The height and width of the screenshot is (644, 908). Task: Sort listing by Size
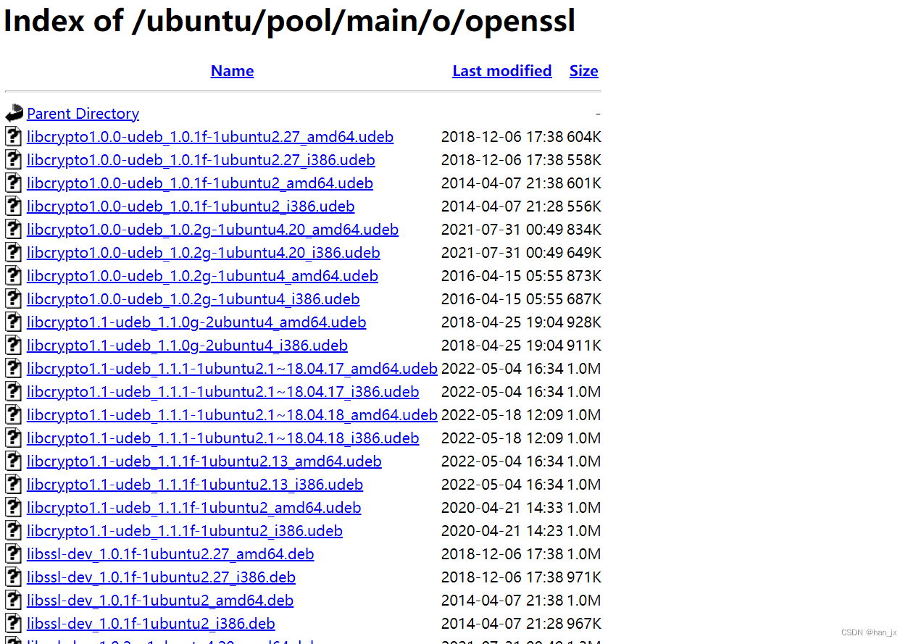(x=583, y=70)
